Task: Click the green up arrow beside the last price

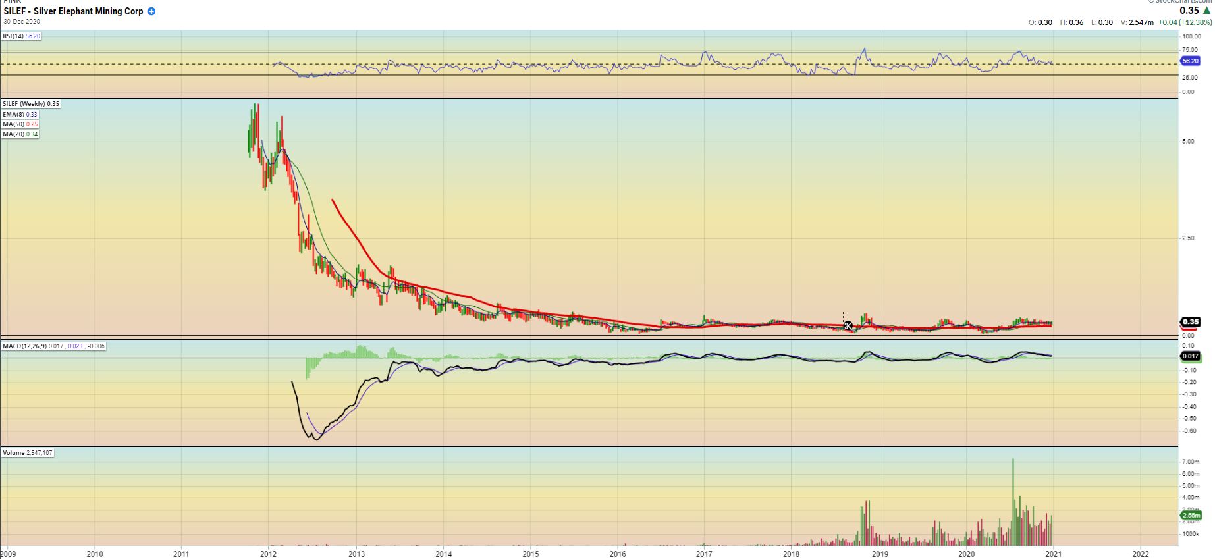Action: 1206,11
